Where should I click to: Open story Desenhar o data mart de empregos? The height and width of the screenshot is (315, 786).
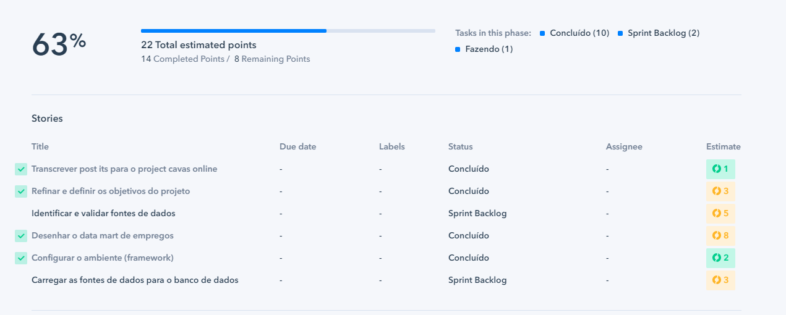click(x=103, y=235)
